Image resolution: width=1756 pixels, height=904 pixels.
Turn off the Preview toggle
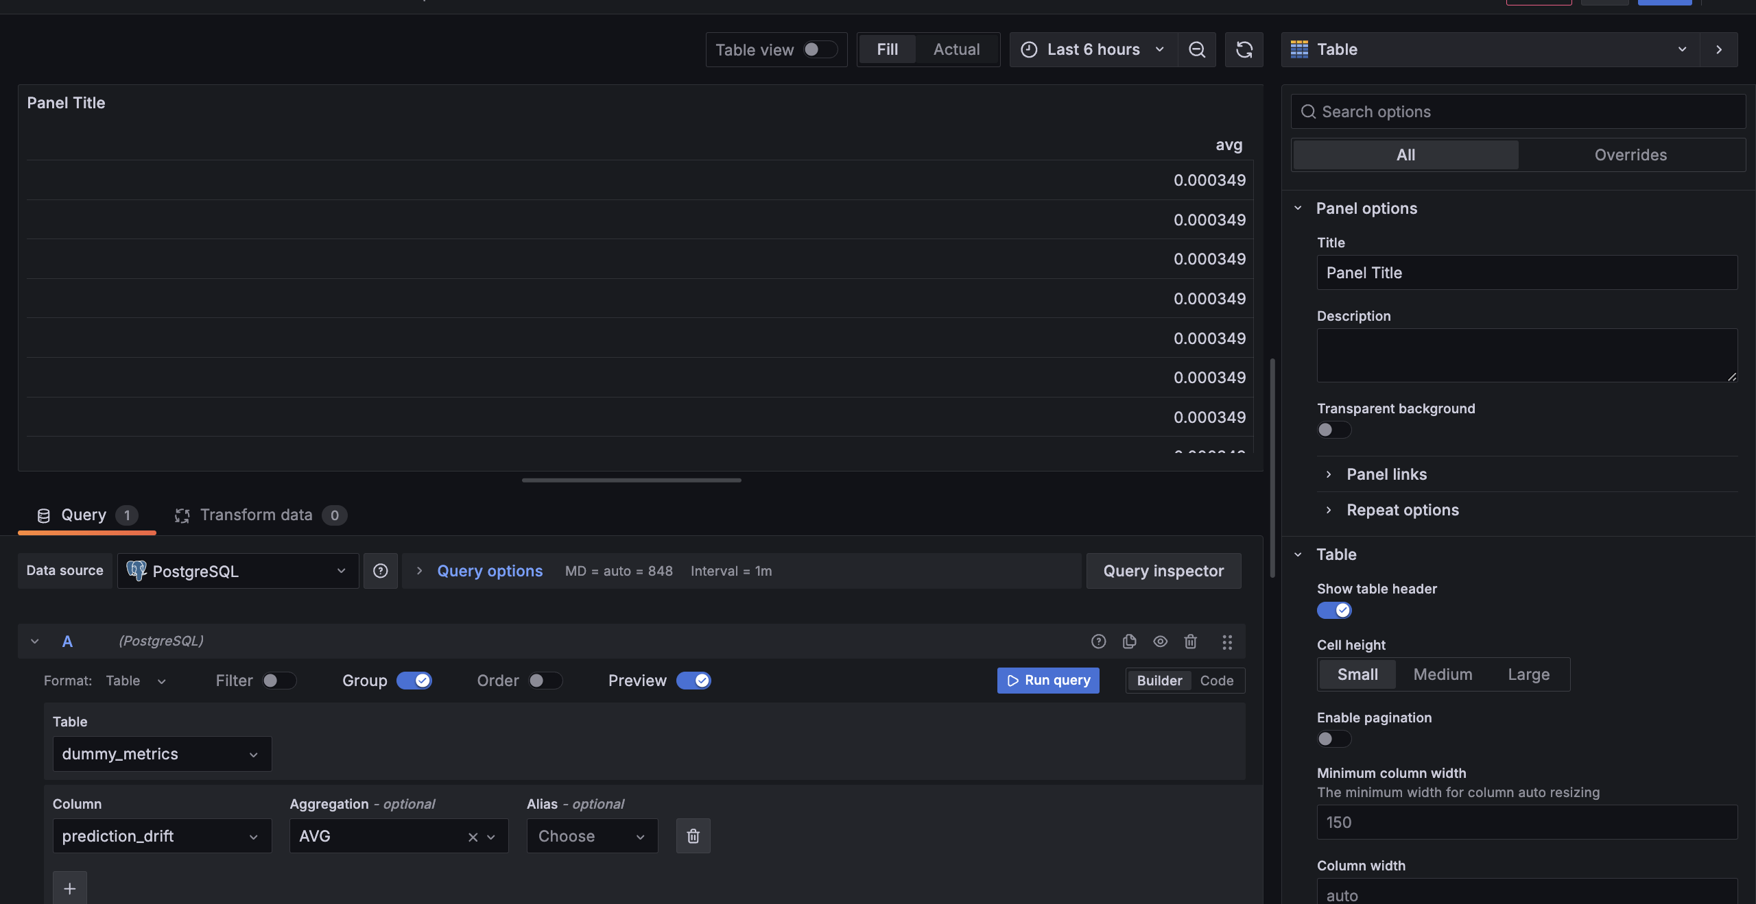(x=693, y=681)
